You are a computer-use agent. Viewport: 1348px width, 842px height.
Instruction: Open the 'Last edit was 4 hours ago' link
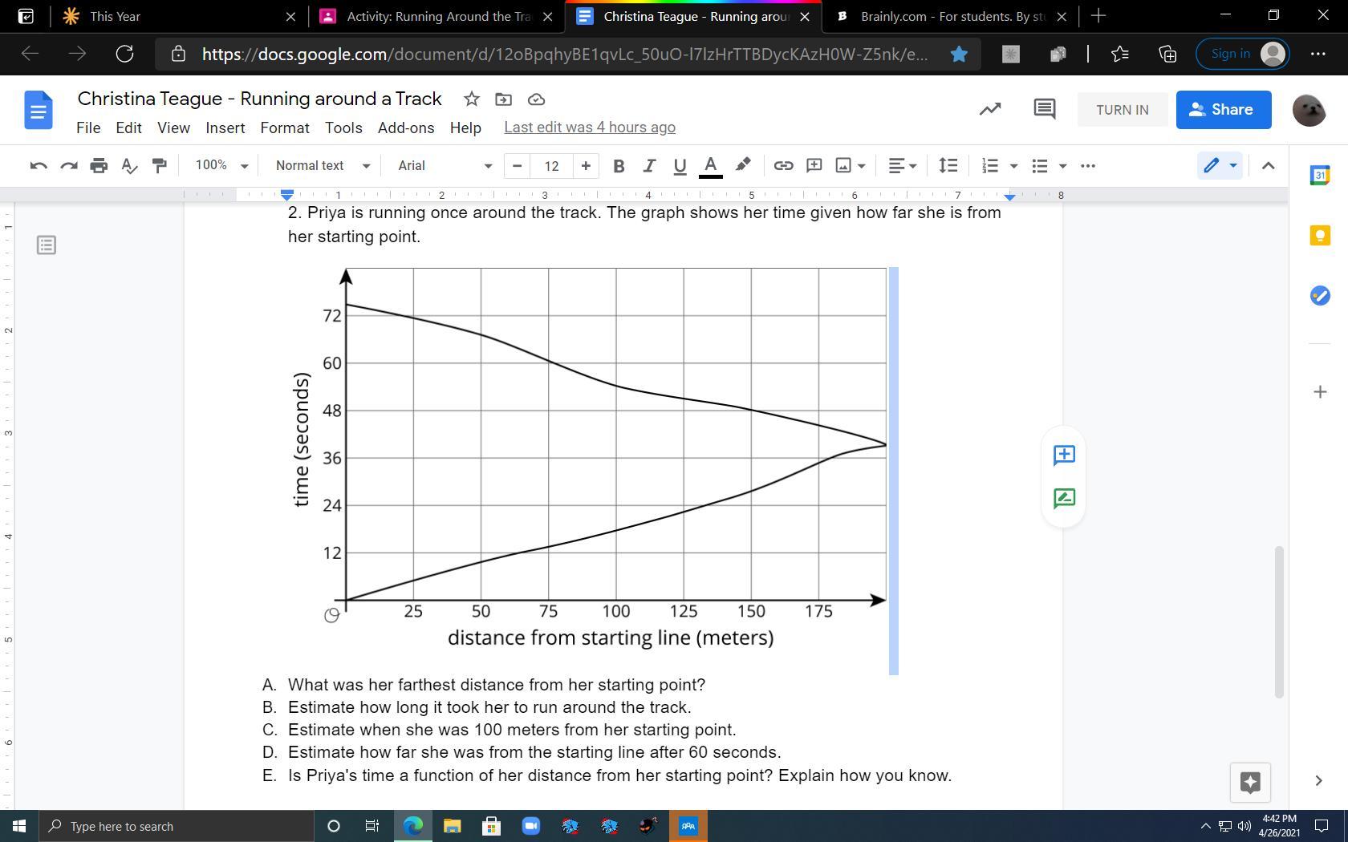590,128
